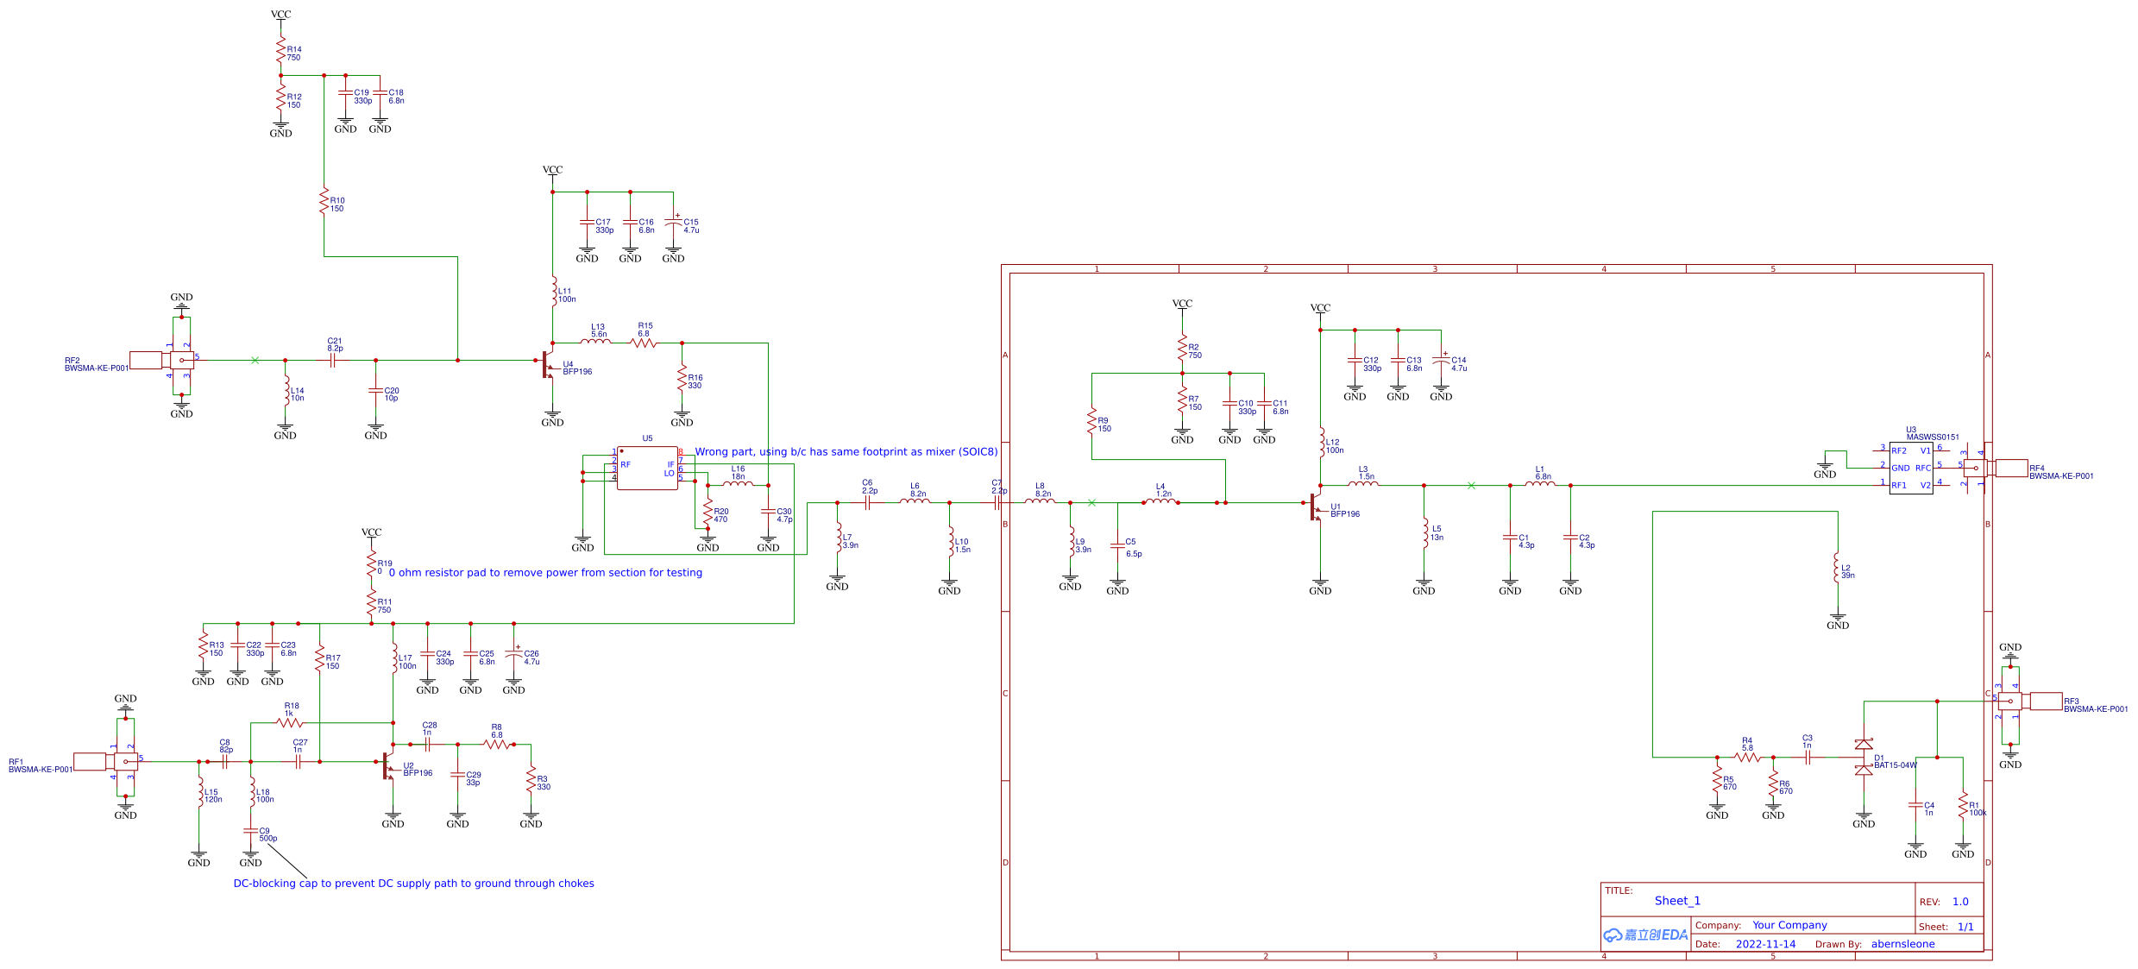Click the DC-blocking cap annotation text
Viewport: 2138px width, 969px height.
tap(413, 884)
